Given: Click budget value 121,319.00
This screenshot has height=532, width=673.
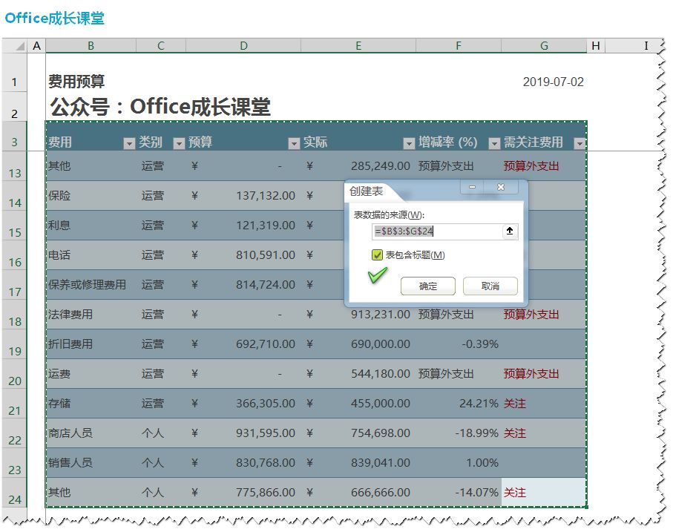Looking at the screenshot, I should 265,226.
